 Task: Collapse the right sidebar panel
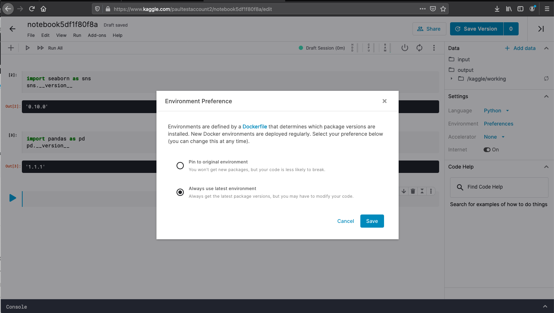(x=541, y=29)
